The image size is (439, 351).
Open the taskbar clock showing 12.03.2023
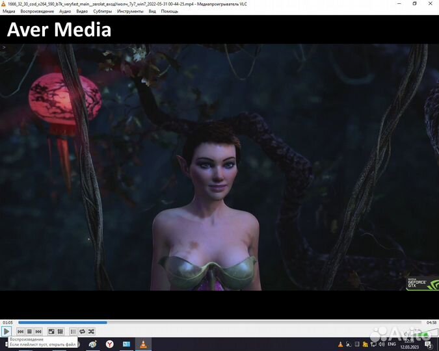click(x=409, y=344)
